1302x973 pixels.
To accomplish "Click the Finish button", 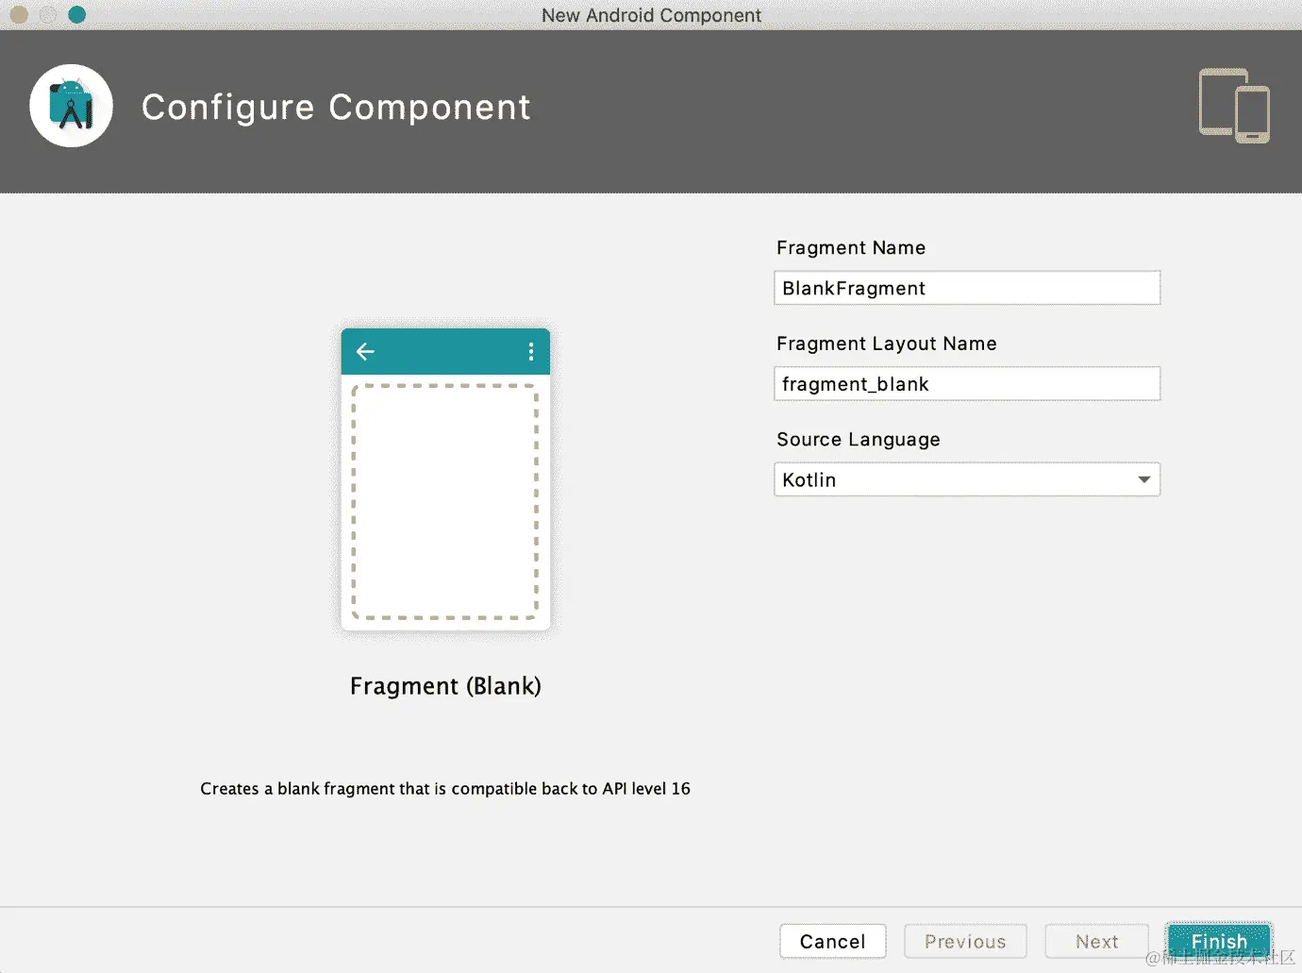I will (x=1219, y=941).
